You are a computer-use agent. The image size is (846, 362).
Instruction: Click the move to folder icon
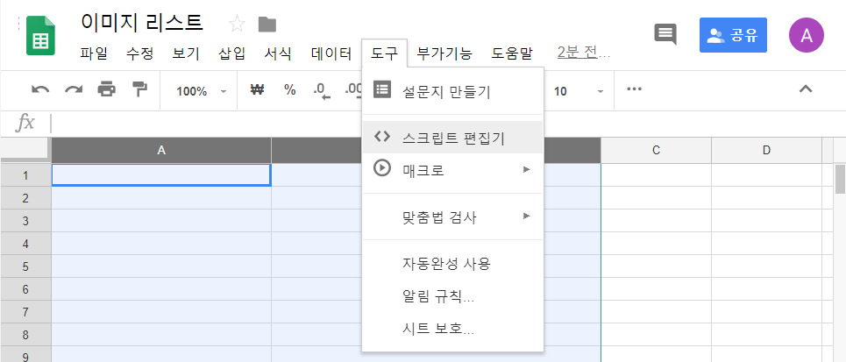click(267, 24)
